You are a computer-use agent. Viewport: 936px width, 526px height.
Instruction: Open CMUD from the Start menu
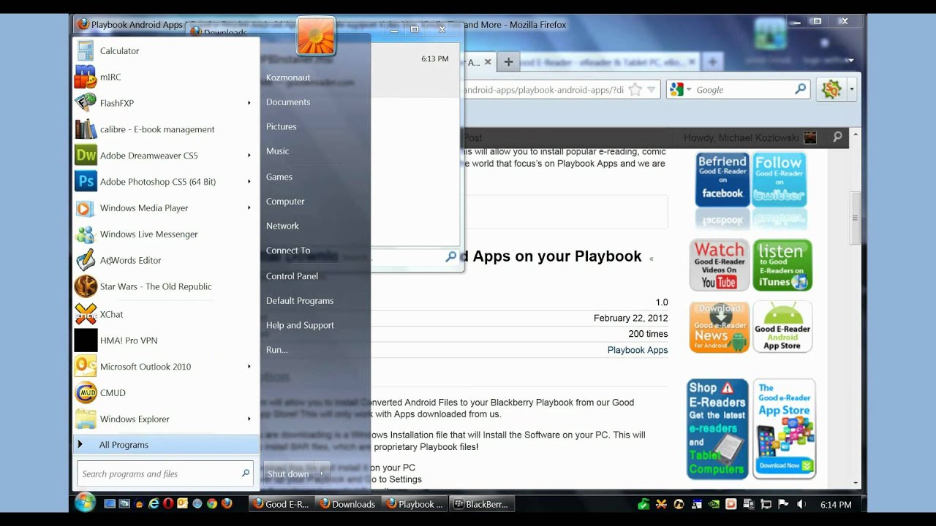pos(166,392)
